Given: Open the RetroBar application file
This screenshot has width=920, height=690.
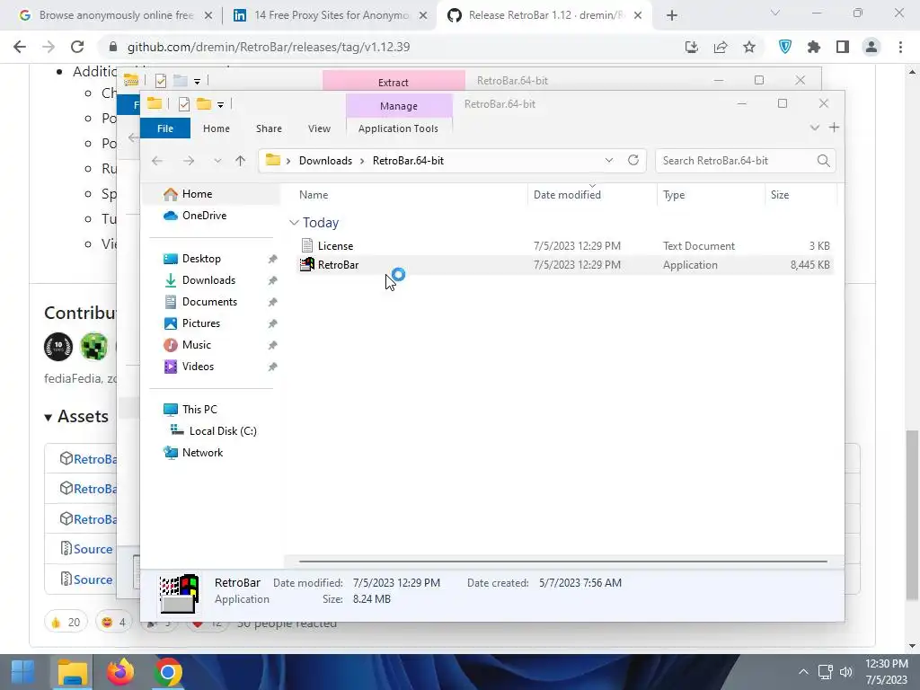Looking at the screenshot, I should pos(338,265).
